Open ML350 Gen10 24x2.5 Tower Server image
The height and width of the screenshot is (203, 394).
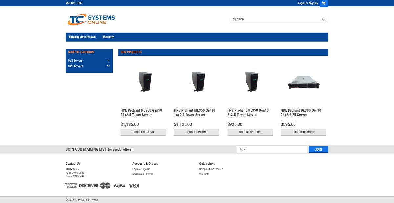tap(145, 82)
